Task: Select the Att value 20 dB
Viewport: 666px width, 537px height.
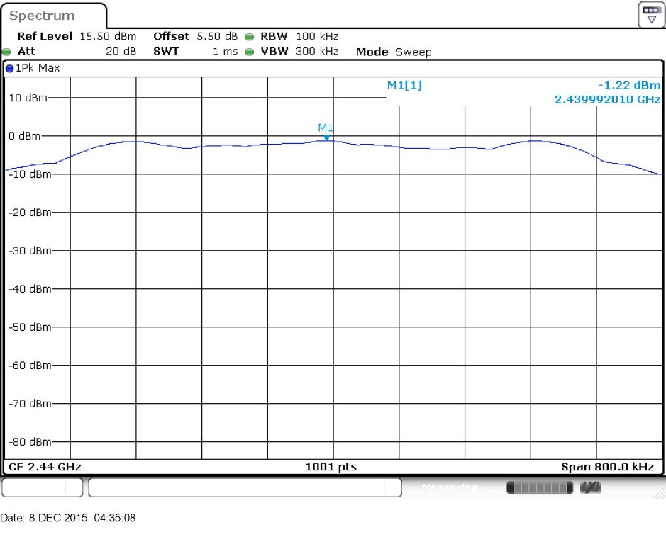Action: tap(121, 51)
